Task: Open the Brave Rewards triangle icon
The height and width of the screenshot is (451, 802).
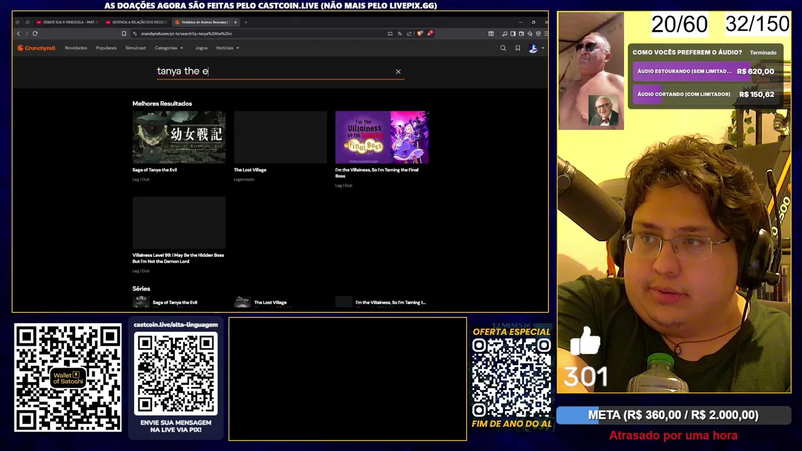Action: pyautogui.click(x=430, y=33)
